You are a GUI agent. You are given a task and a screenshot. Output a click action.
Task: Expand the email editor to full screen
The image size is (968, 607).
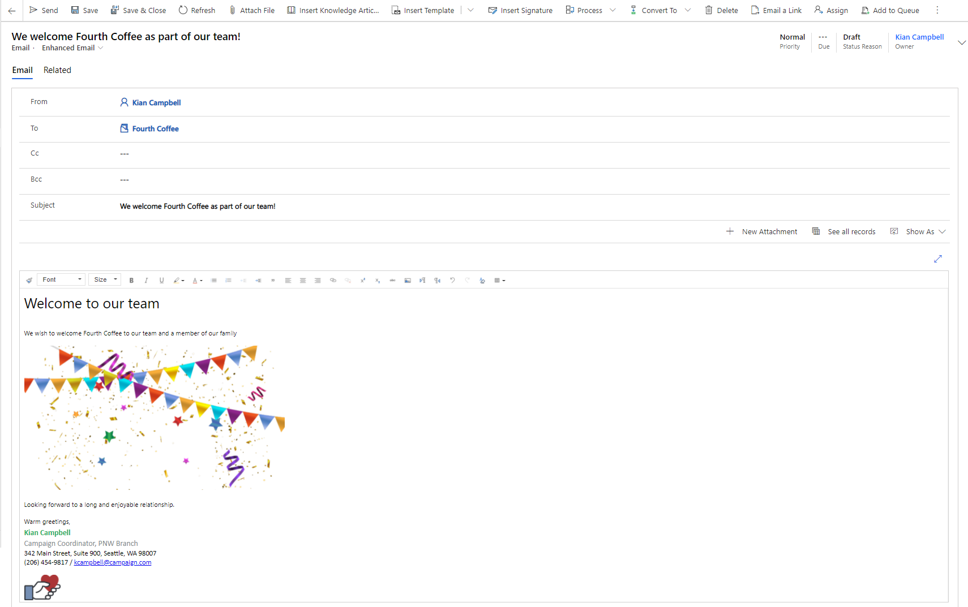click(937, 259)
